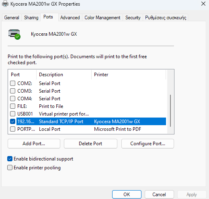The height and width of the screenshot is (199, 209).
Task: Click the Delete Port button
Action: pyautogui.click(x=90, y=144)
